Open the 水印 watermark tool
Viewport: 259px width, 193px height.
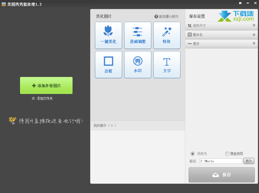tap(137, 65)
